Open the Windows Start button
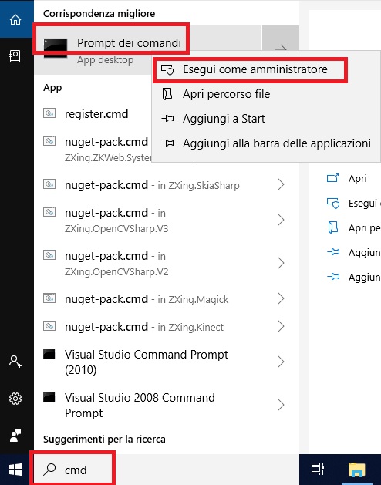This screenshot has width=381, height=485. click(15, 470)
